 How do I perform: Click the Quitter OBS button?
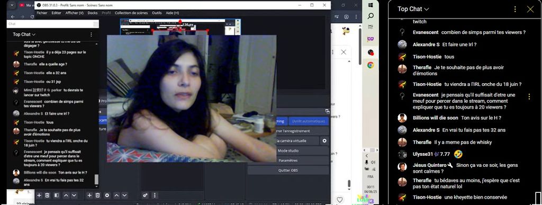[288, 171]
